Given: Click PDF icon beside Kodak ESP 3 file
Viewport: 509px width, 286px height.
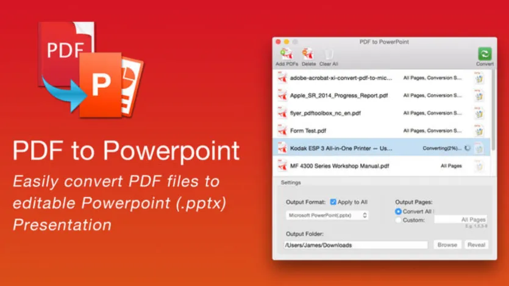Looking at the screenshot, I should tap(282, 148).
